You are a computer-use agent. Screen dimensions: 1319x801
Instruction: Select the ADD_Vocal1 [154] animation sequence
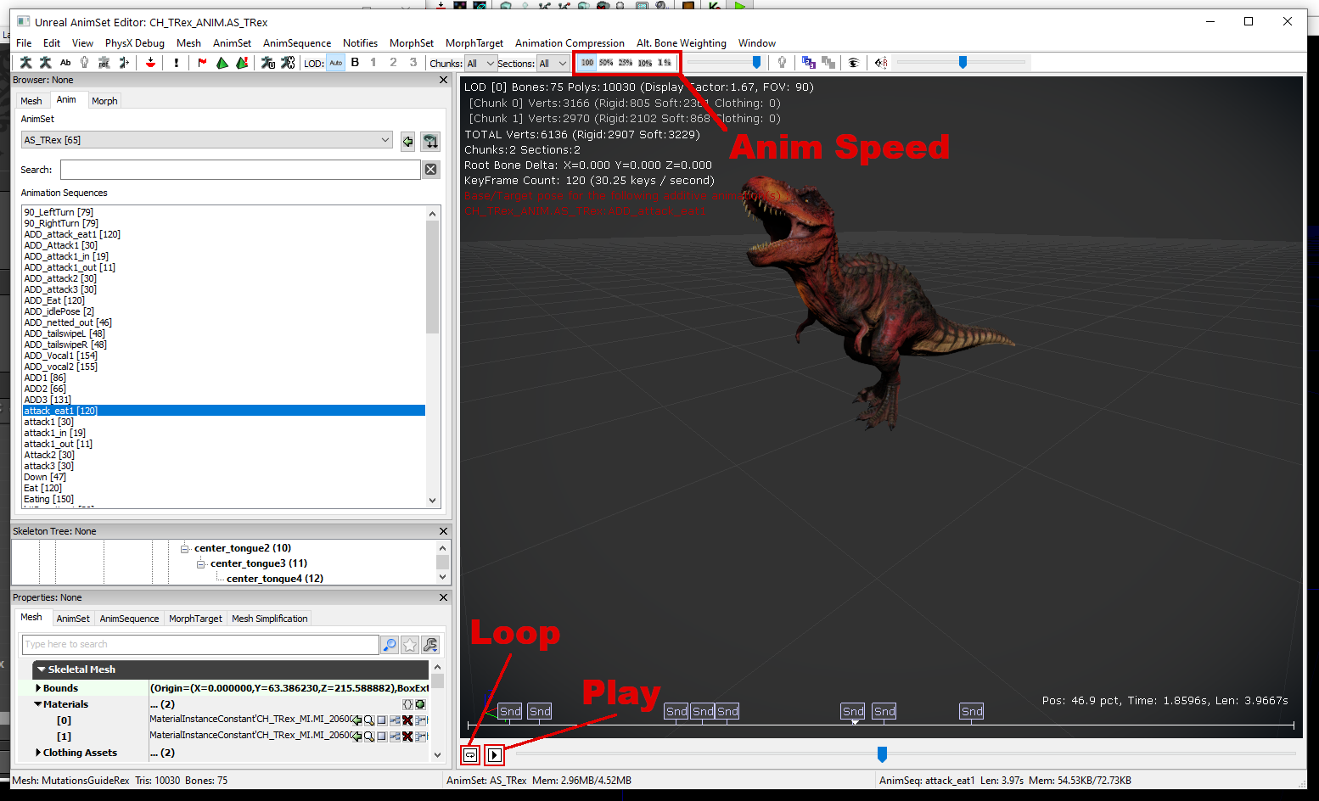click(x=60, y=356)
